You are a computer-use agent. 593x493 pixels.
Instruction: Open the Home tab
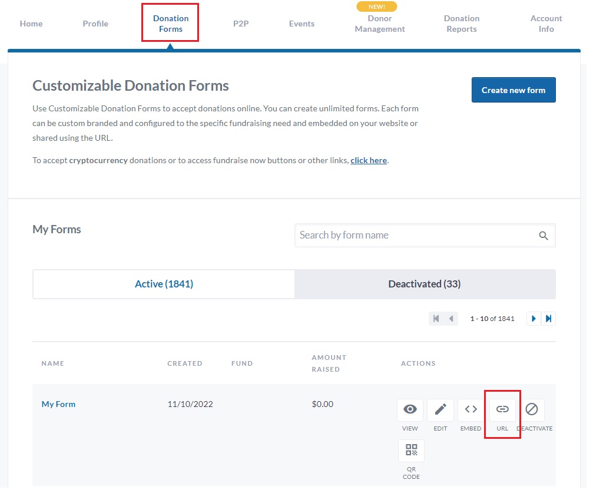31,24
